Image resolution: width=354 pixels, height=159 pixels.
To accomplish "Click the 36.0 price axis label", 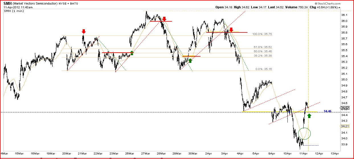I will tap(344, 21).
